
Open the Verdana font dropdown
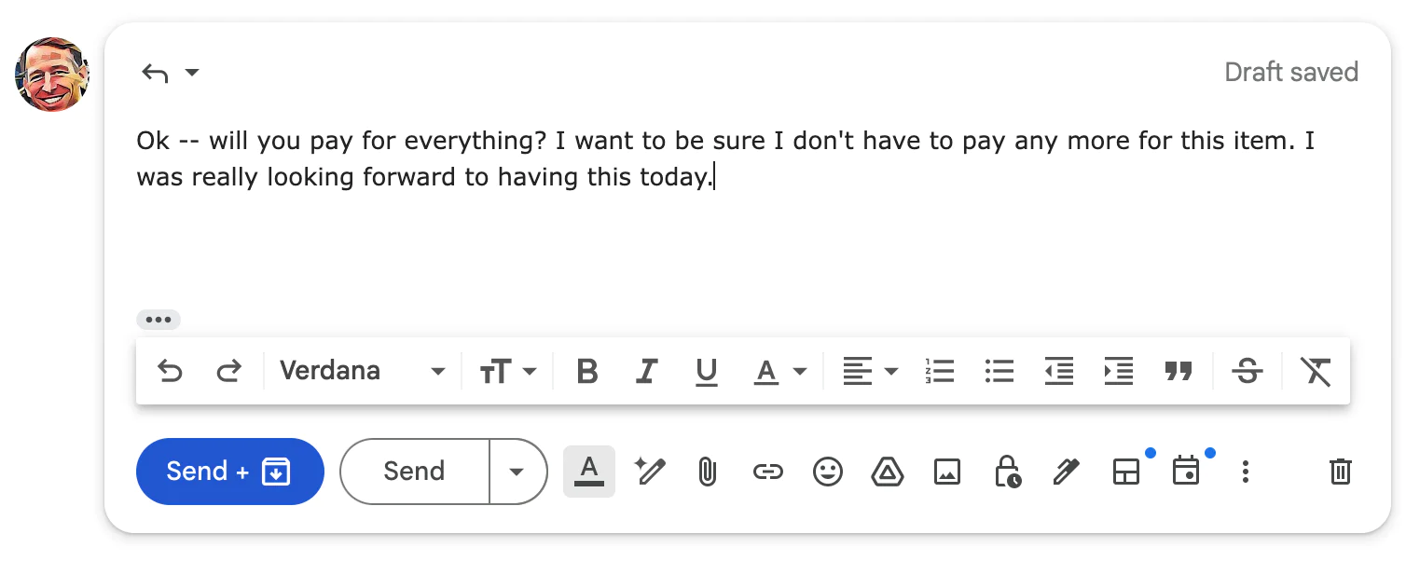coord(362,371)
